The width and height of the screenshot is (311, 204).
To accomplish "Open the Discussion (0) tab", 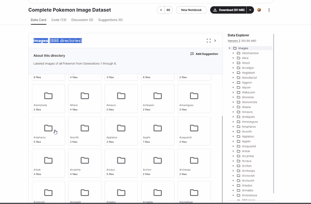I will click(x=82, y=20).
